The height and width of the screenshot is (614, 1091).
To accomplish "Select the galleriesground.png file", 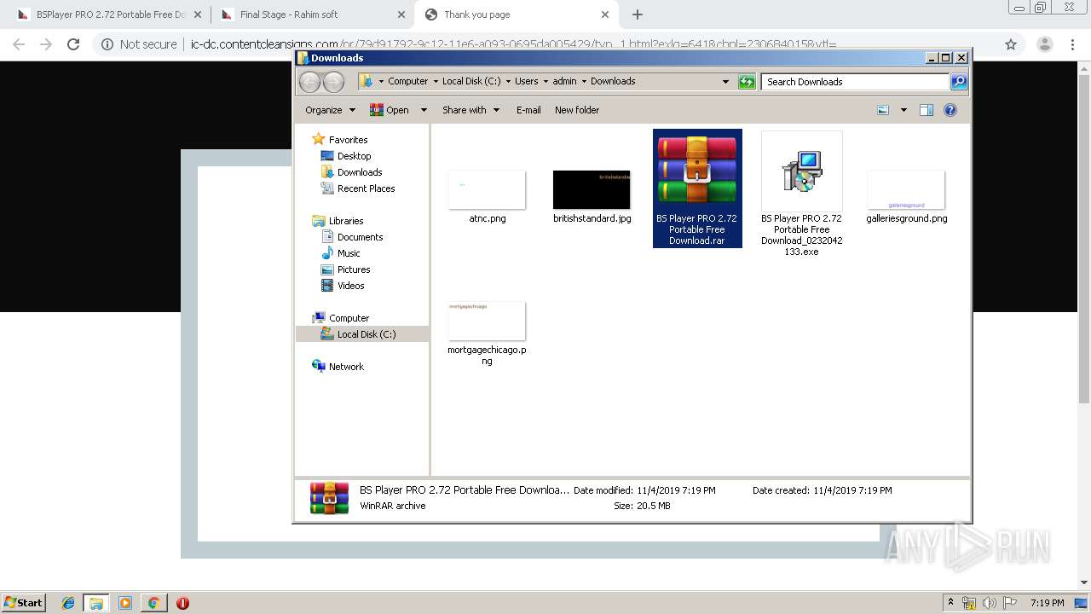I will point(907,197).
